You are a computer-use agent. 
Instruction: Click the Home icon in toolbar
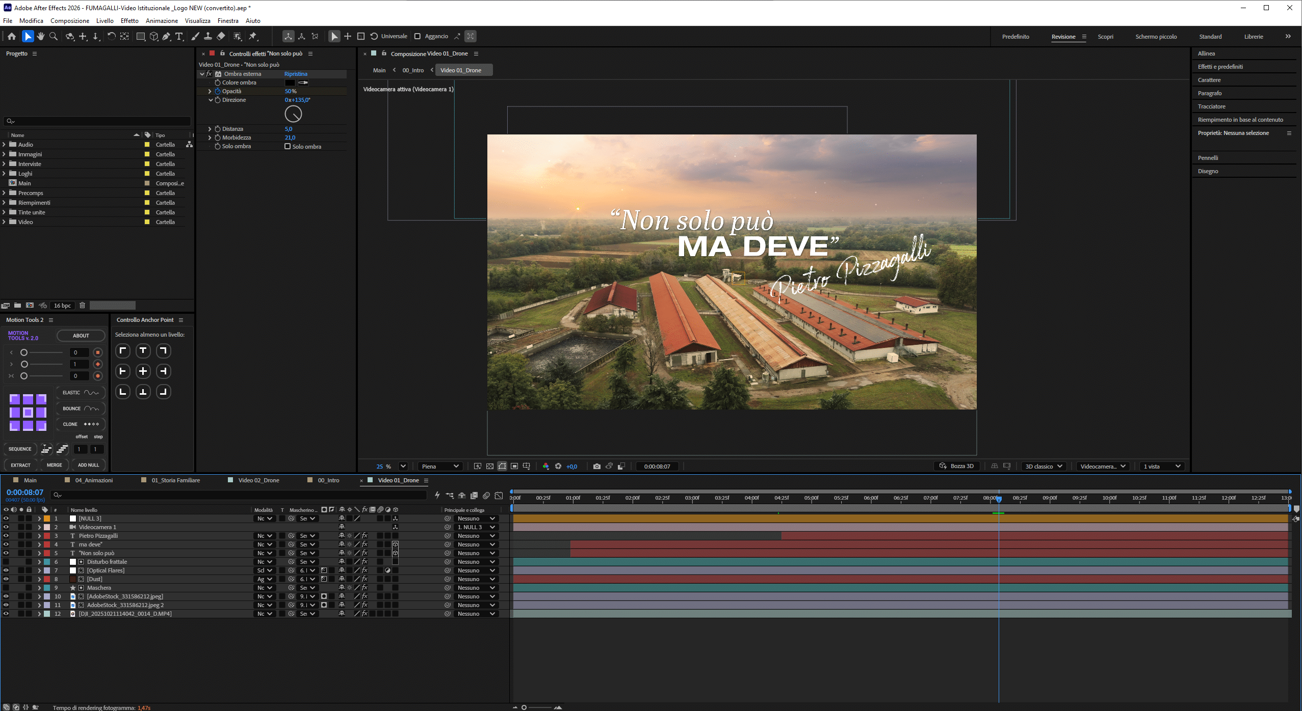pyautogui.click(x=12, y=36)
